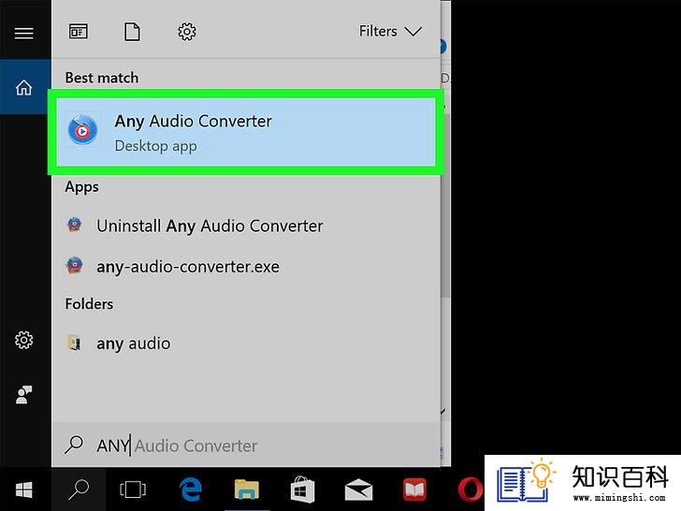Viewport: 681px width, 511px height.
Task: Open Mail app from taskbar
Action: click(x=358, y=489)
